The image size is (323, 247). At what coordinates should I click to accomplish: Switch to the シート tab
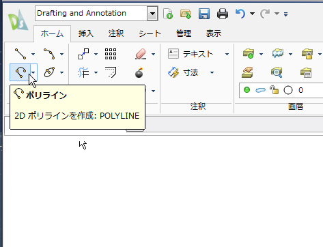[x=150, y=33]
